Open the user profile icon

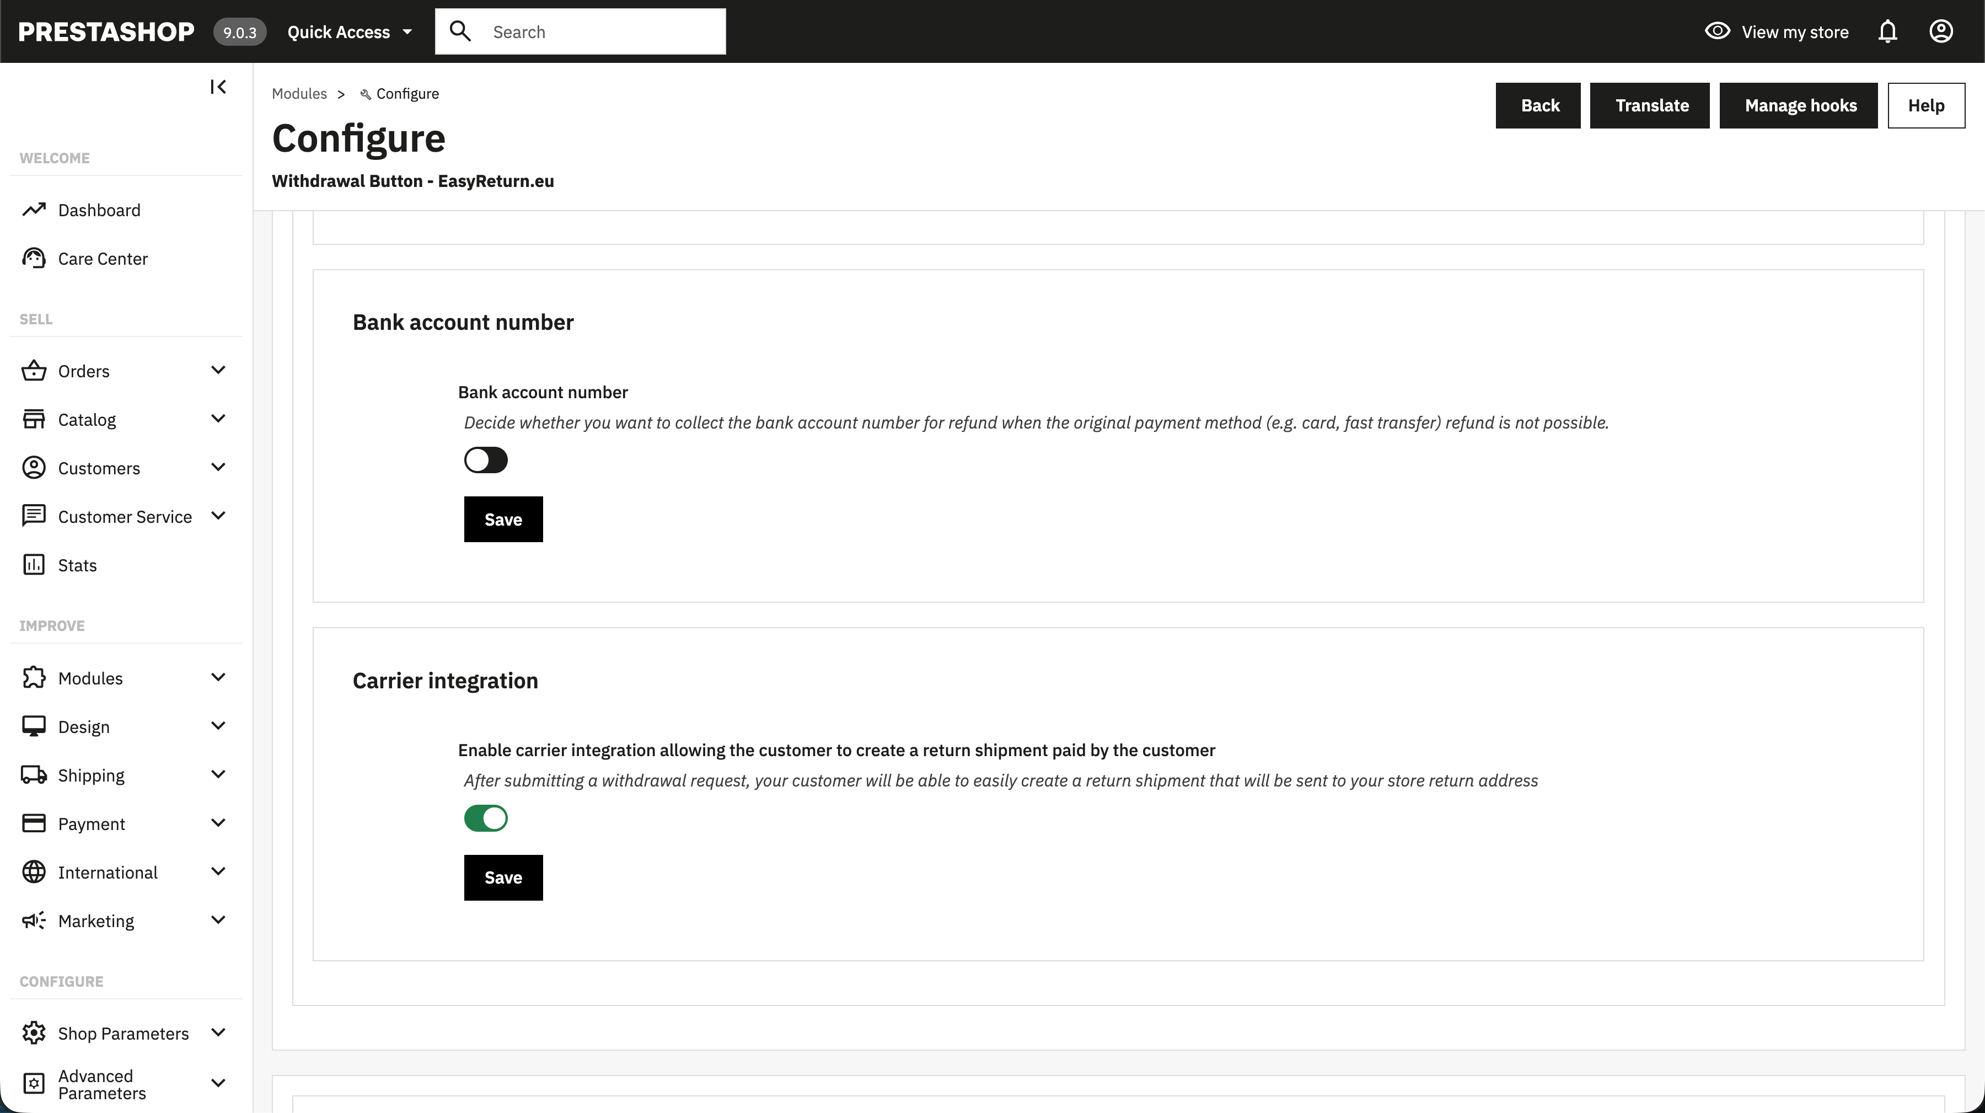point(1940,31)
